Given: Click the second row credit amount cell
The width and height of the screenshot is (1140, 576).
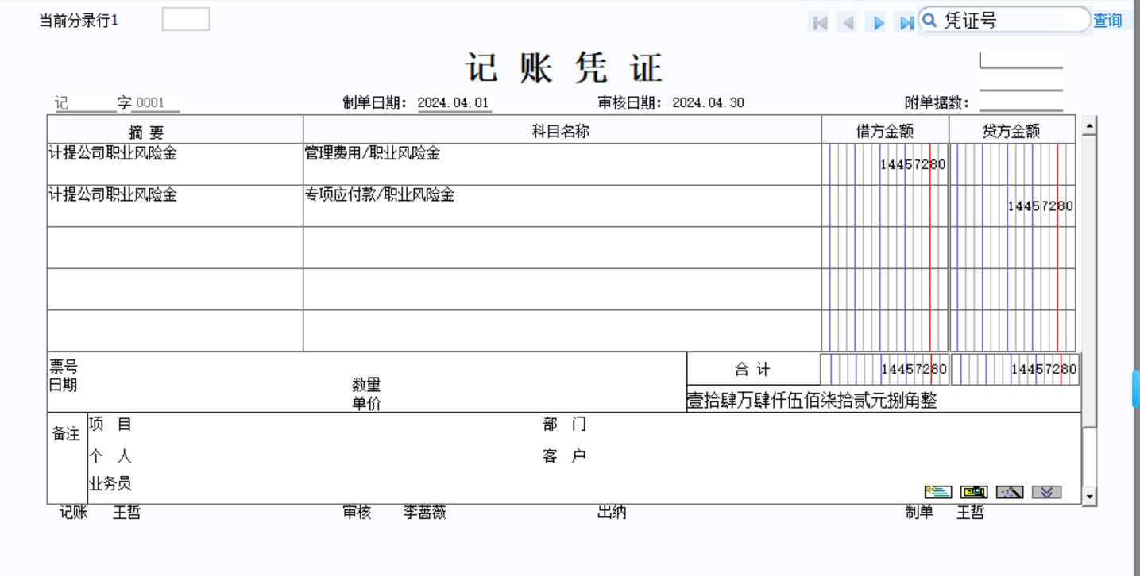Looking at the screenshot, I should [1013, 205].
